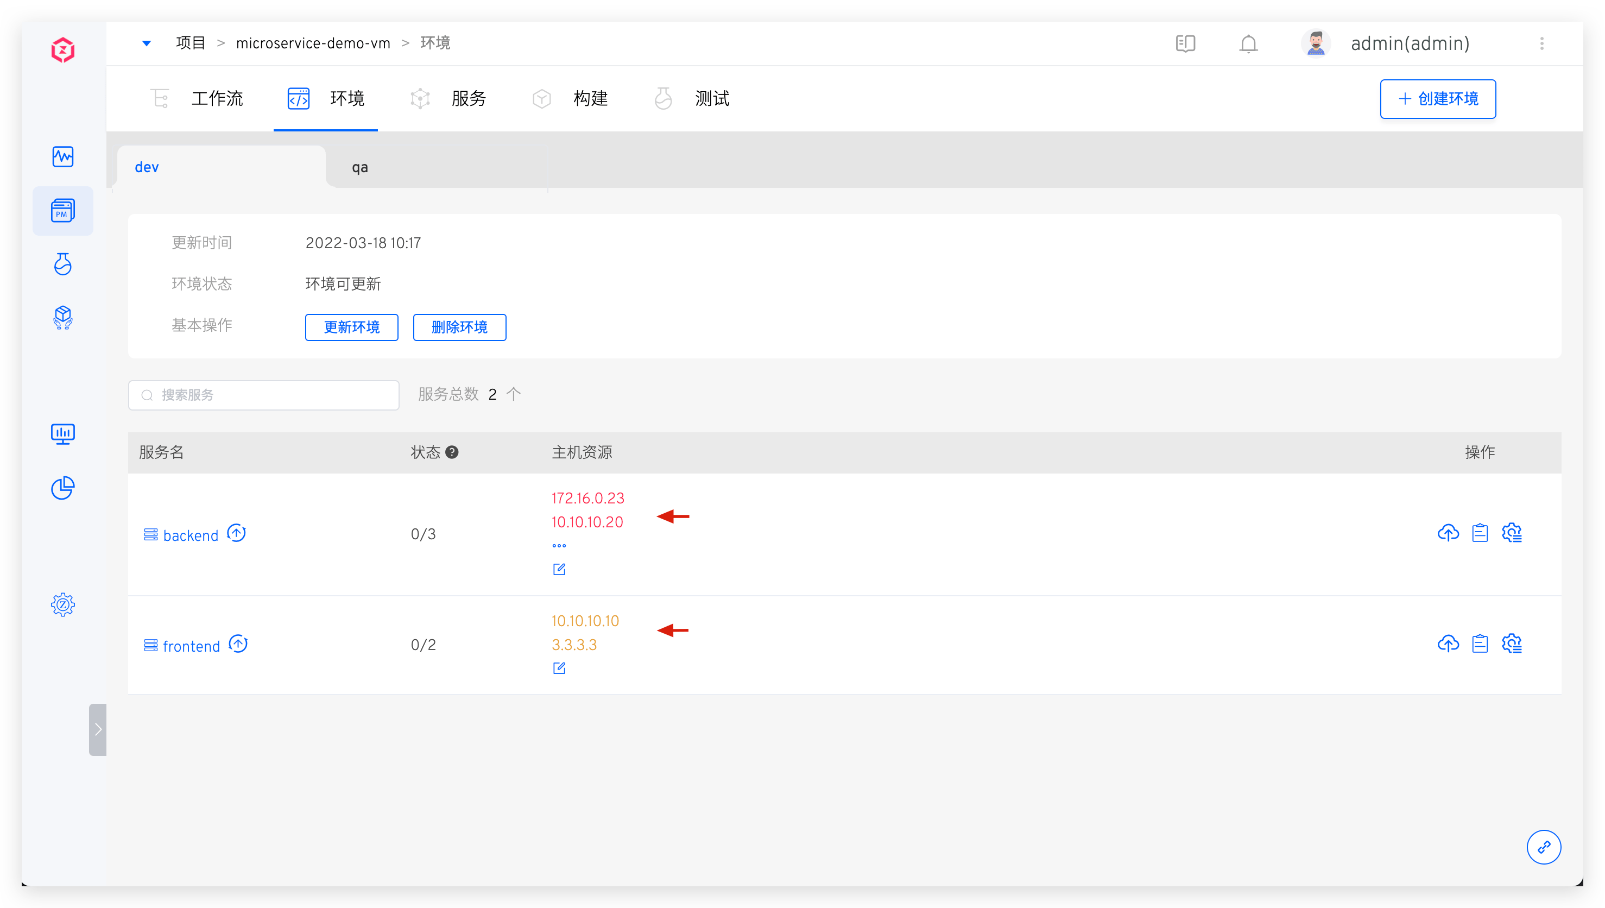Switch to the 工作流 tab
Viewport: 1605px width, 908px height.
(216, 98)
